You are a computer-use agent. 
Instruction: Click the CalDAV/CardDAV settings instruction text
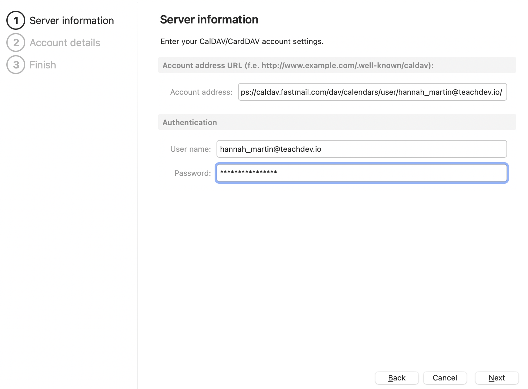242,41
